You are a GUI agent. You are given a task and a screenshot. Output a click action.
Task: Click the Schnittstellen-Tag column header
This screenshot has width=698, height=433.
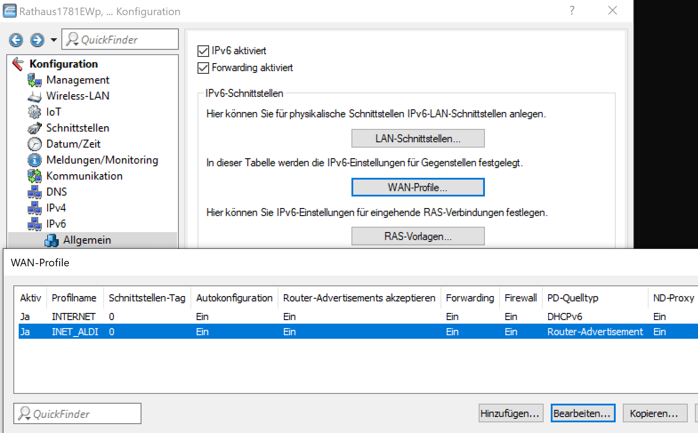[x=147, y=298]
